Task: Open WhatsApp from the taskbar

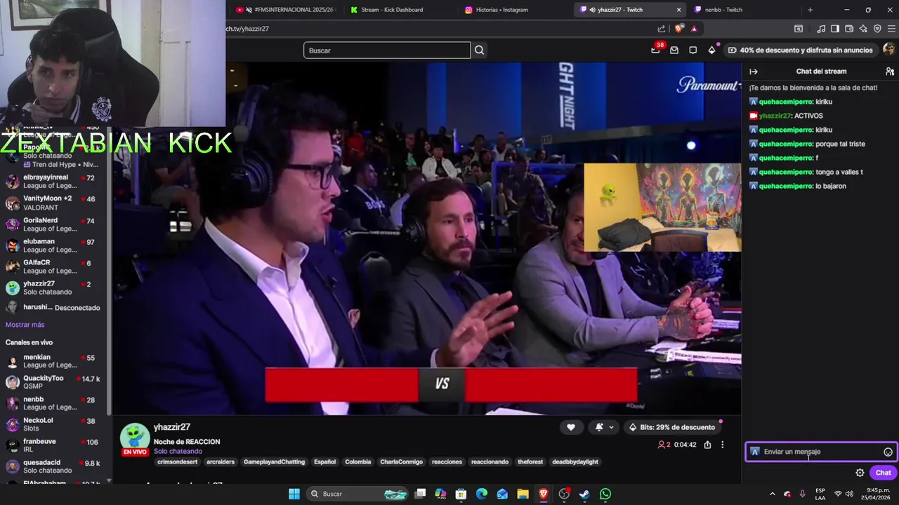Action: tap(605, 494)
